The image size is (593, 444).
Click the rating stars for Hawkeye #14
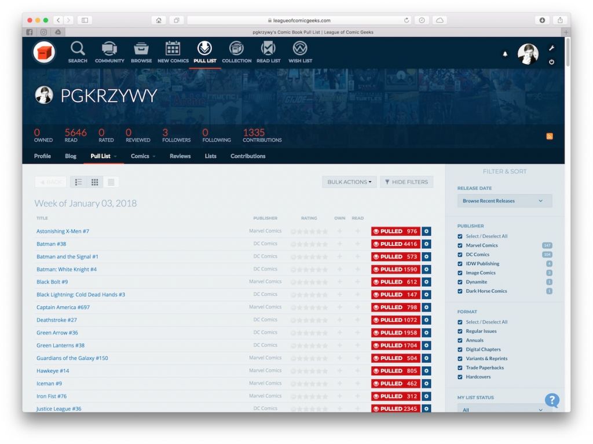(309, 371)
